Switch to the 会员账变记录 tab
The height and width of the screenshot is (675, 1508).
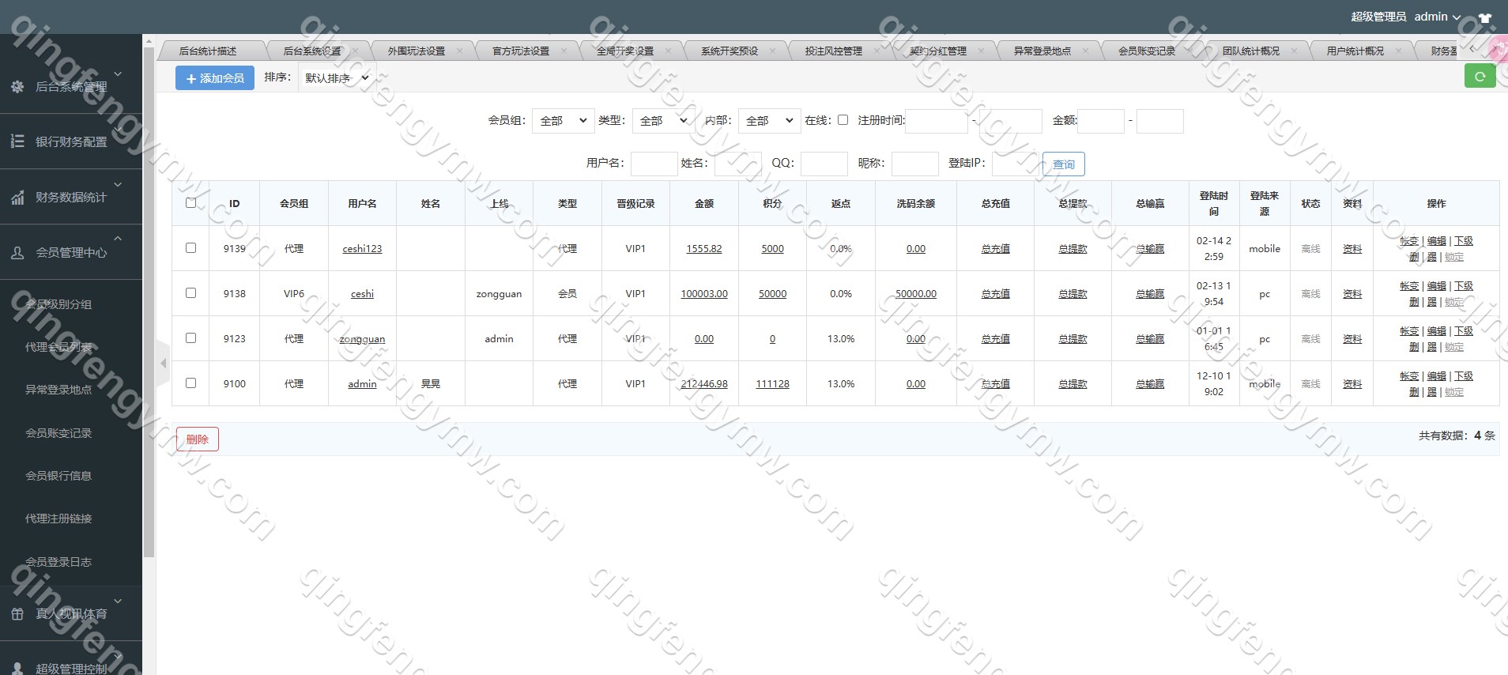coord(1146,51)
